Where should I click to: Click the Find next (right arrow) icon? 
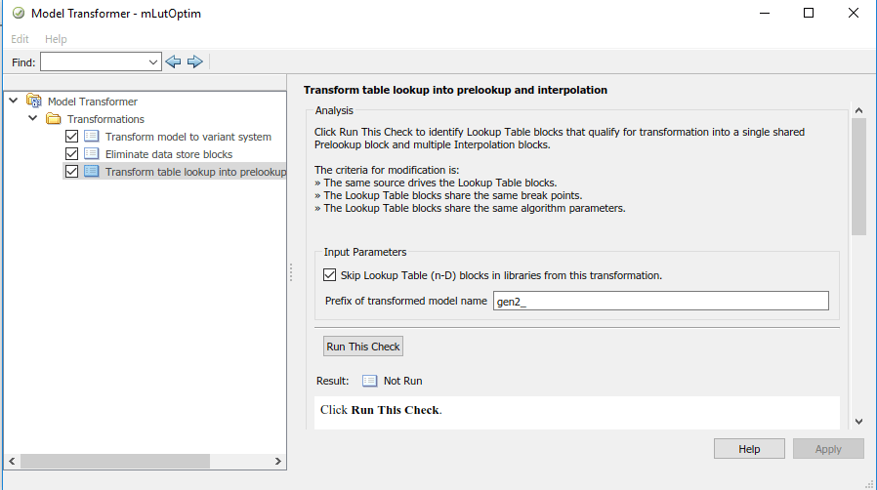[195, 61]
